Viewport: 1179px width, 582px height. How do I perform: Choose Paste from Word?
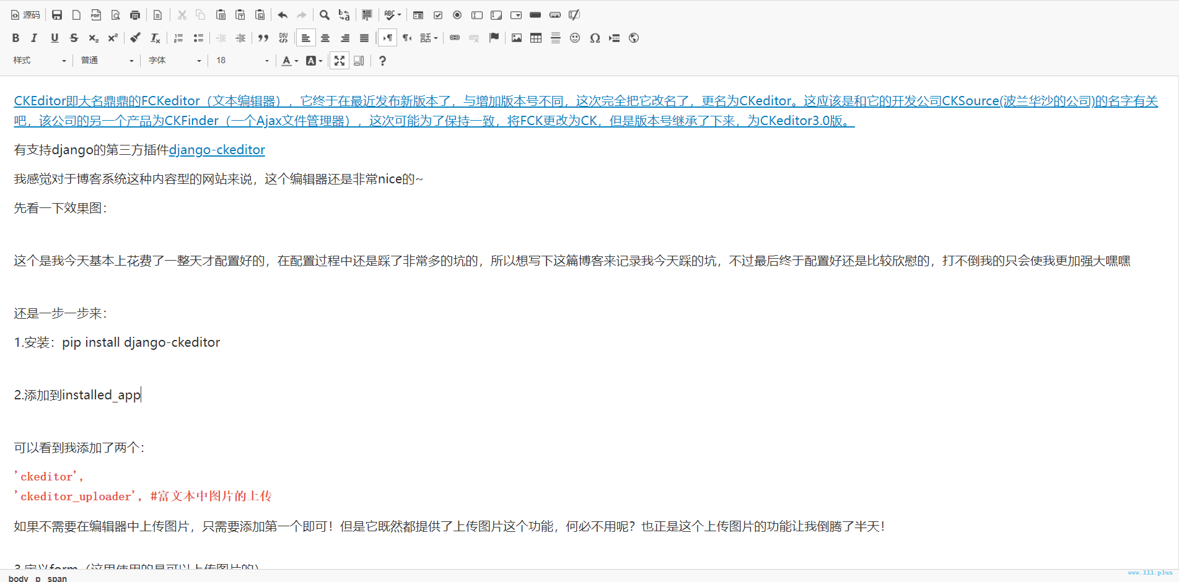tap(260, 15)
